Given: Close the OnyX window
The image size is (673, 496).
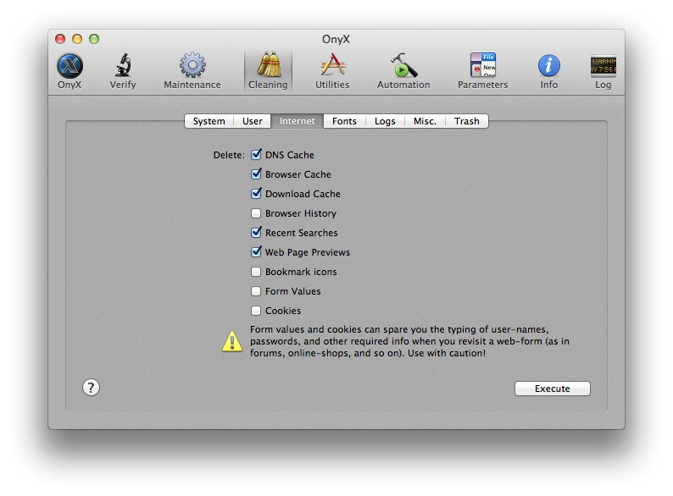Looking at the screenshot, I should point(60,39).
